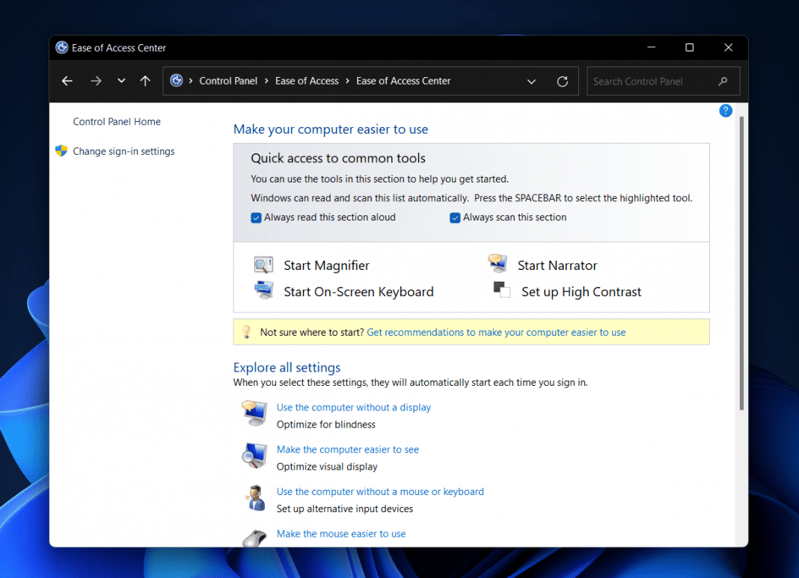Viewport: 799px width, 578px height.
Task: Enable Always read this section aloud
Action: pos(255,217)
